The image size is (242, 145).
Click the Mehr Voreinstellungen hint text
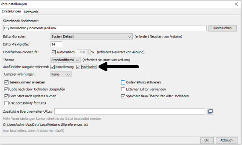52,119
